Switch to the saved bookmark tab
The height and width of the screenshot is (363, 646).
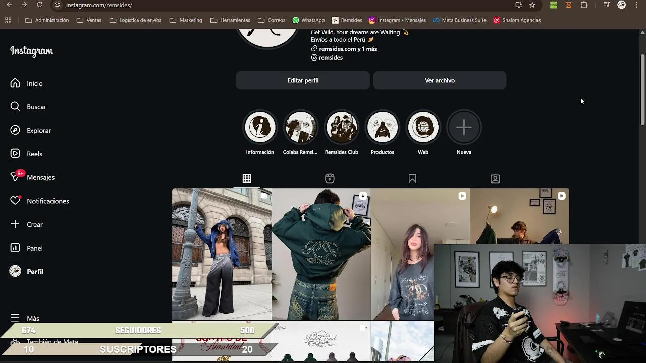point(412,178)
